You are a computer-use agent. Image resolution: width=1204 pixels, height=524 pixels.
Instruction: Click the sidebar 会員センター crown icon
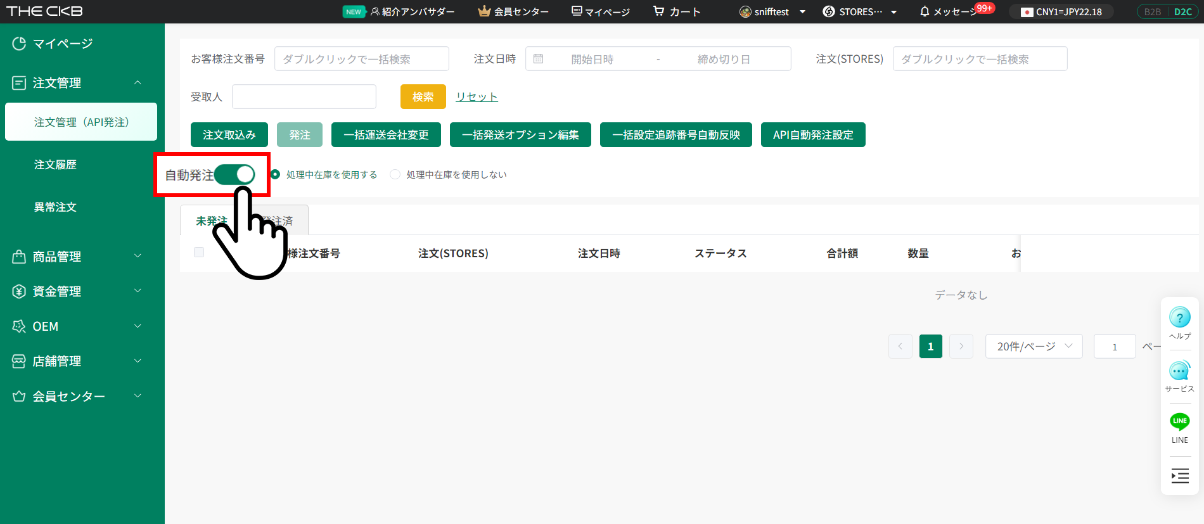[19, 396]
